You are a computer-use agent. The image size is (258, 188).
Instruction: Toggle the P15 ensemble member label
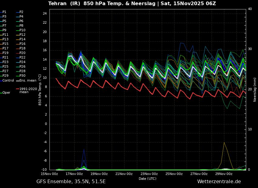[5, 44]
